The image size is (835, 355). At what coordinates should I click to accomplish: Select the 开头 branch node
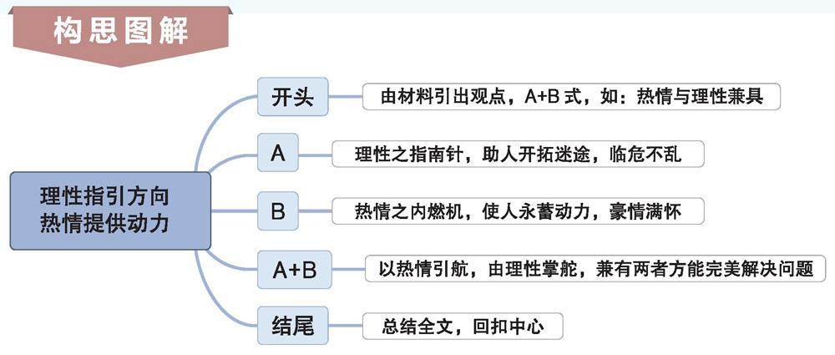[x=291, y=96]
